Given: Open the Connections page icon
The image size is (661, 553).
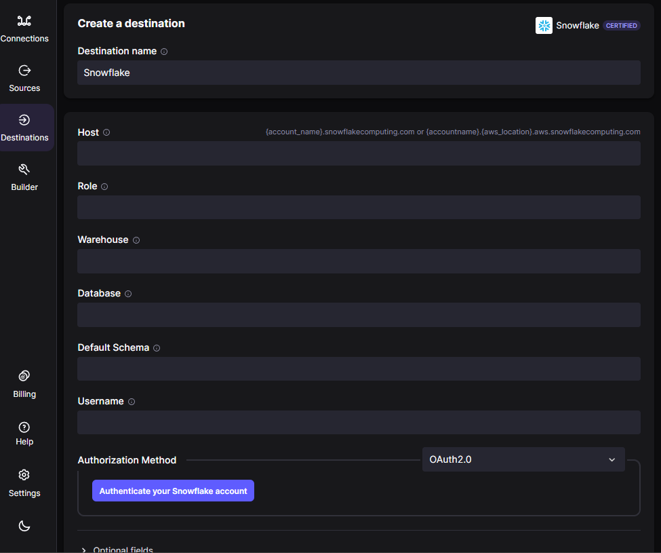Looking at the screenshot, I should tap(24, 20).
